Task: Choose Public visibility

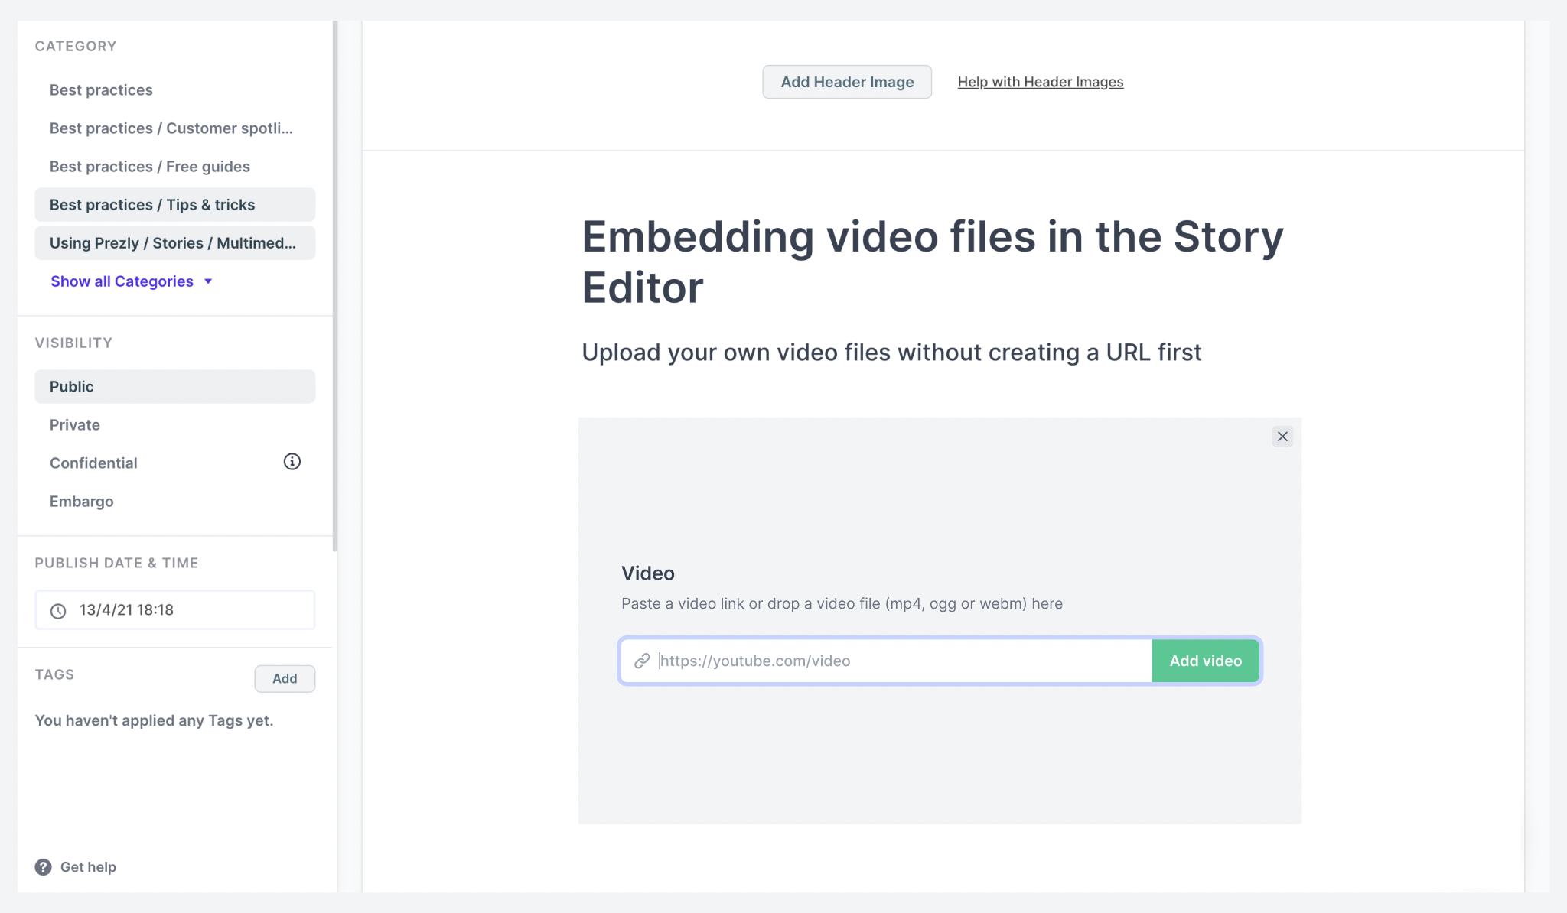Action: (174, 387)
